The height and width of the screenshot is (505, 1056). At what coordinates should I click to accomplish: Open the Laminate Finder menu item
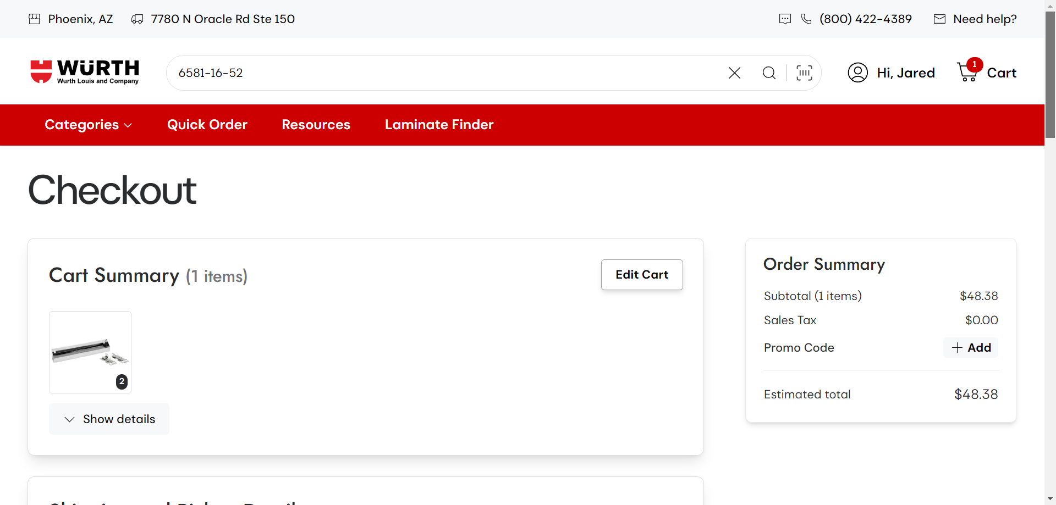point(439,125)
